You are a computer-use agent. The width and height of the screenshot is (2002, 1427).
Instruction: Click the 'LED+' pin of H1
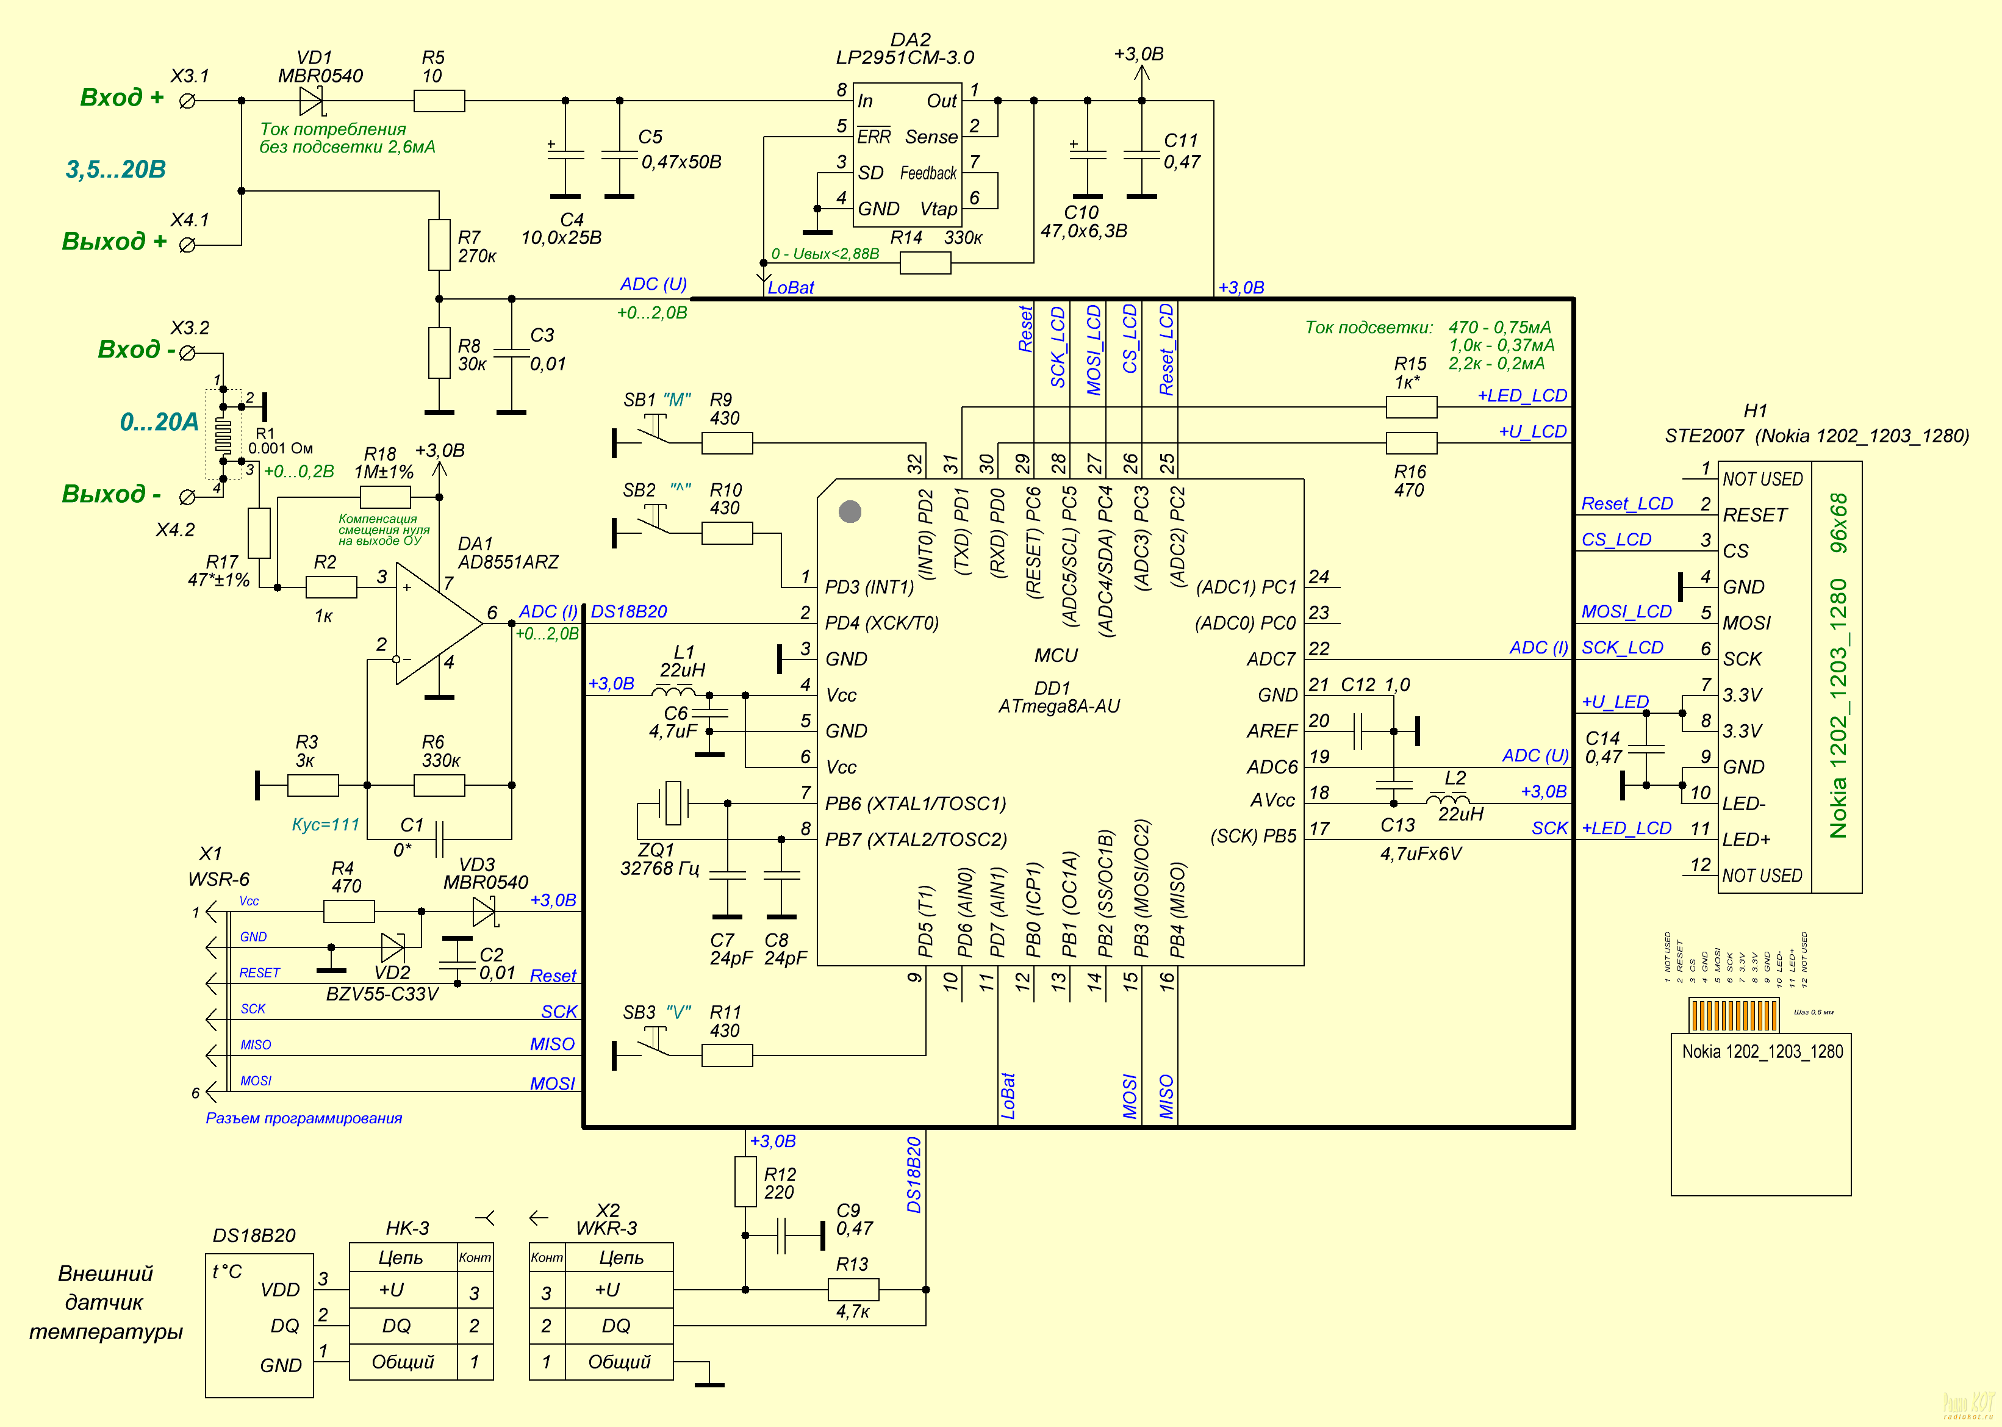coord(1746,840)
